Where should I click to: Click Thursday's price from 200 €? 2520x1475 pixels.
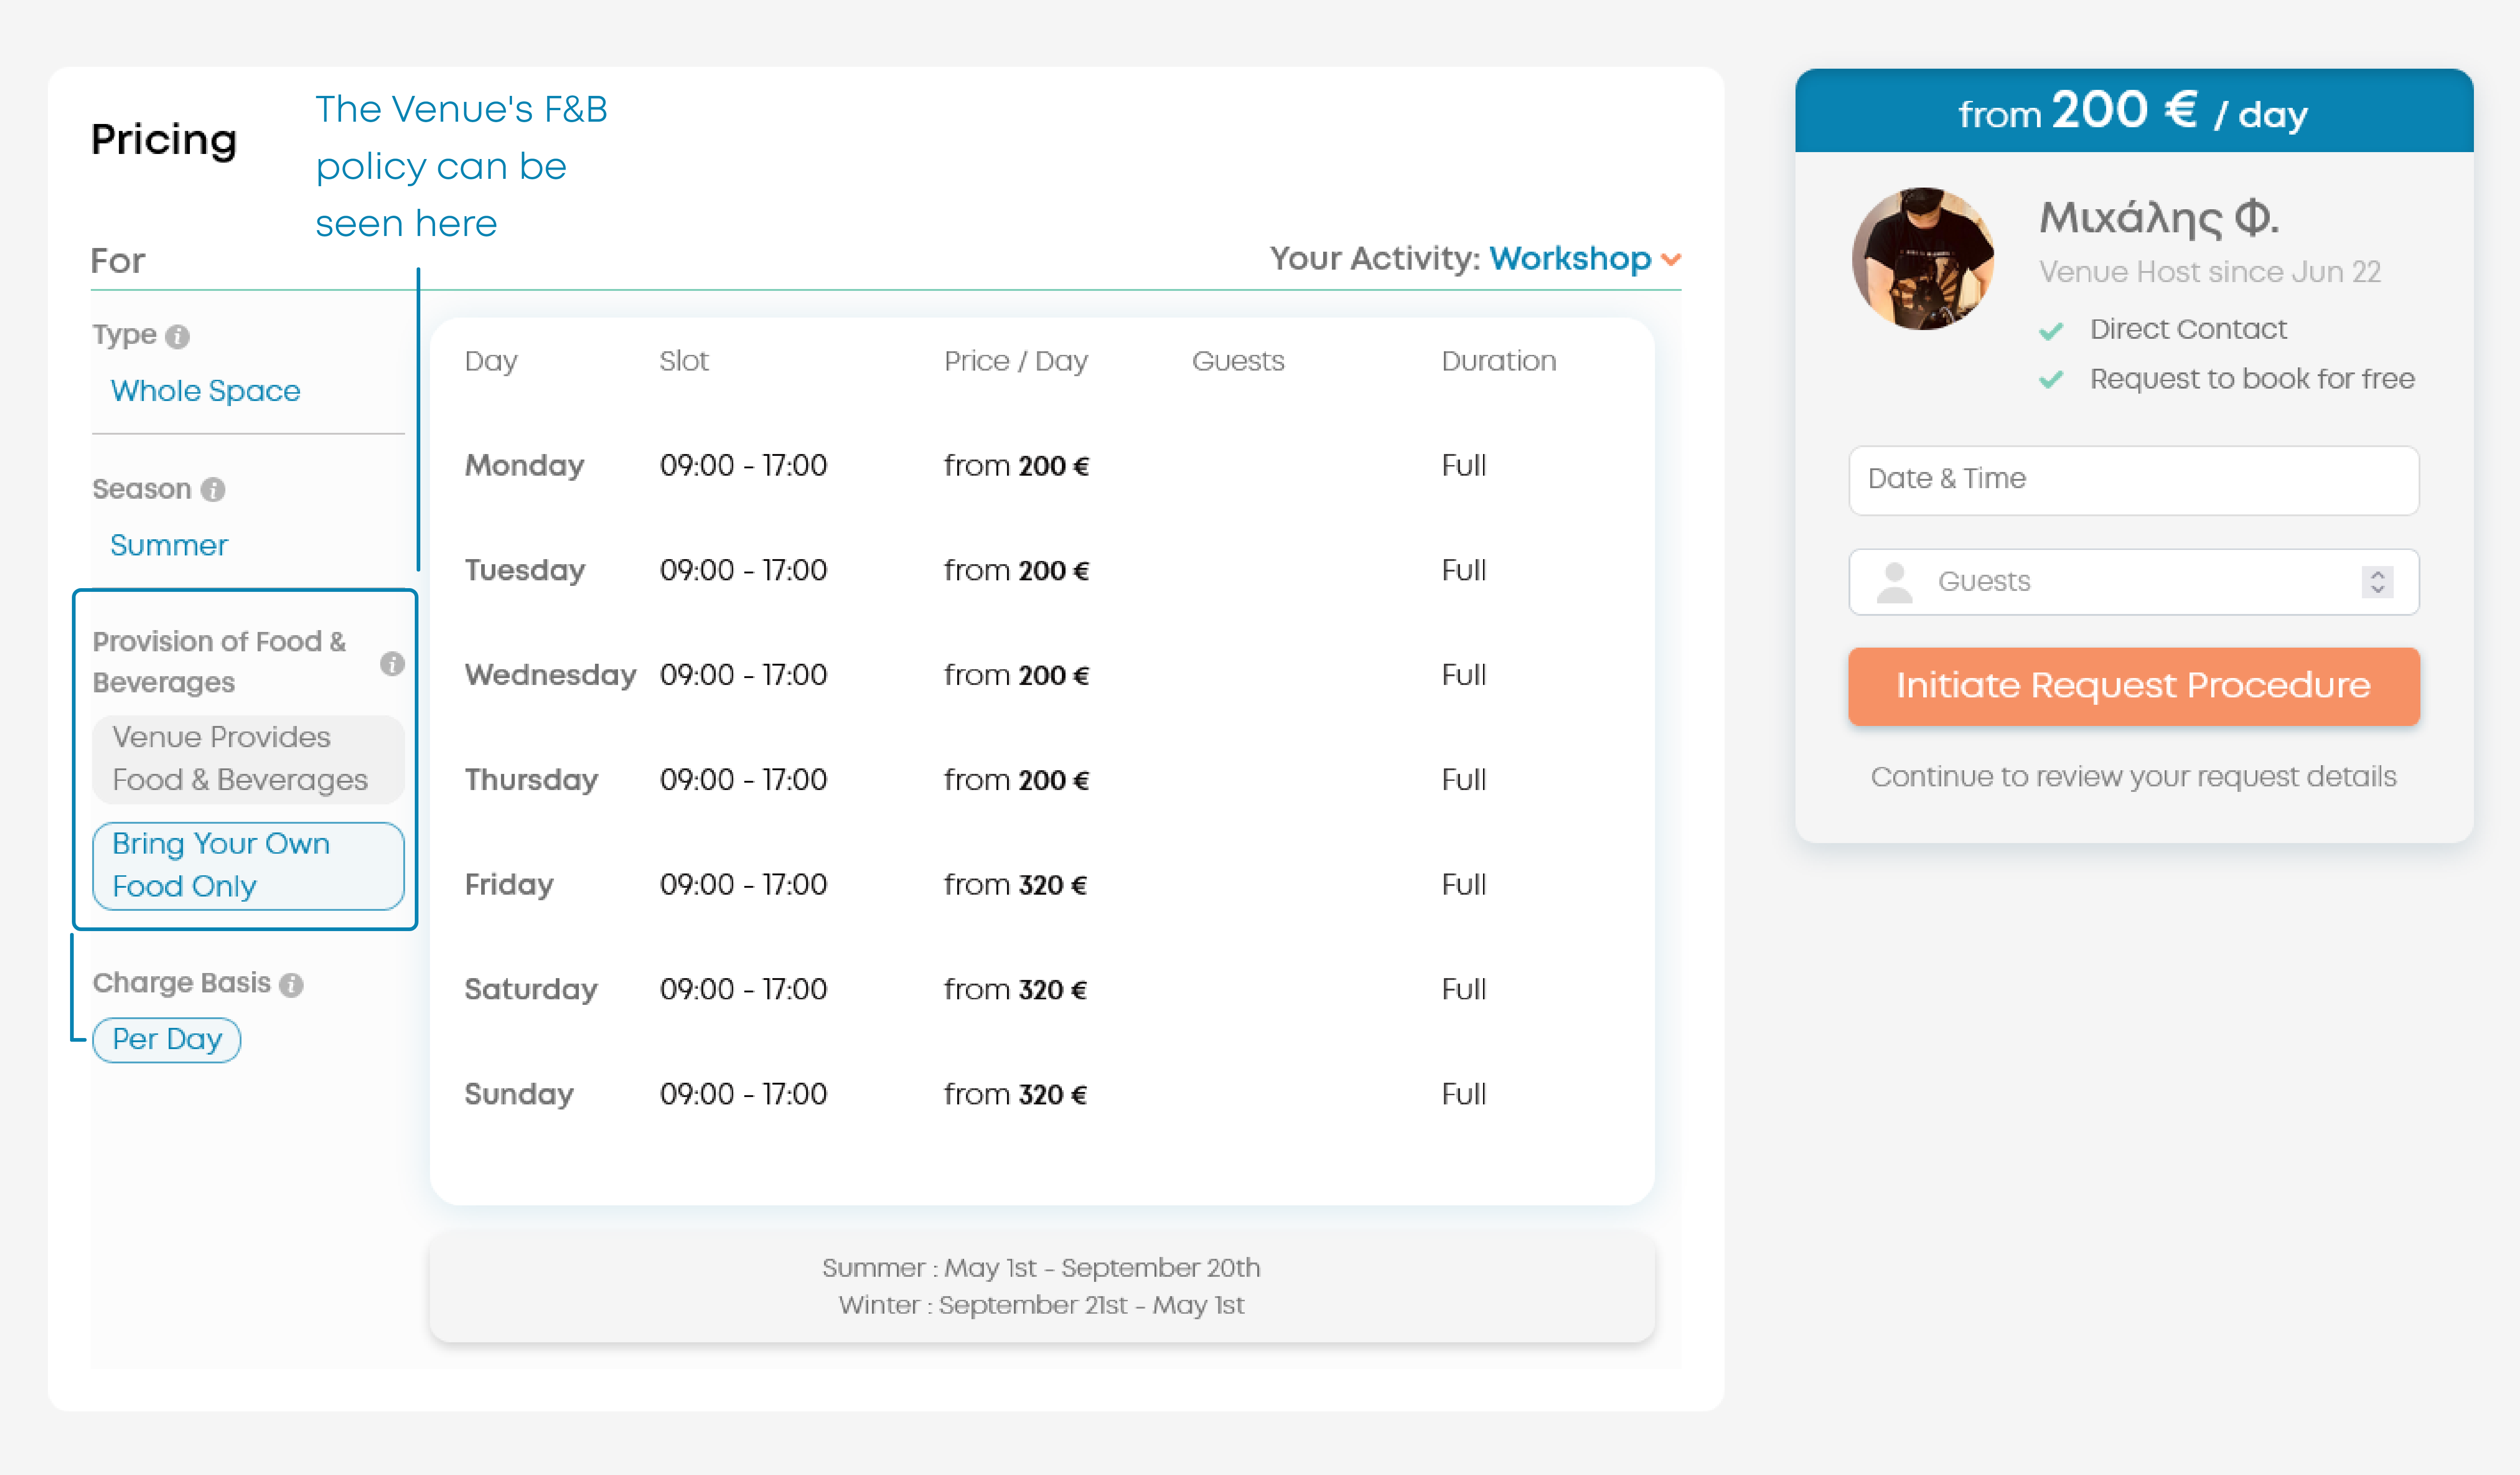1016,780
